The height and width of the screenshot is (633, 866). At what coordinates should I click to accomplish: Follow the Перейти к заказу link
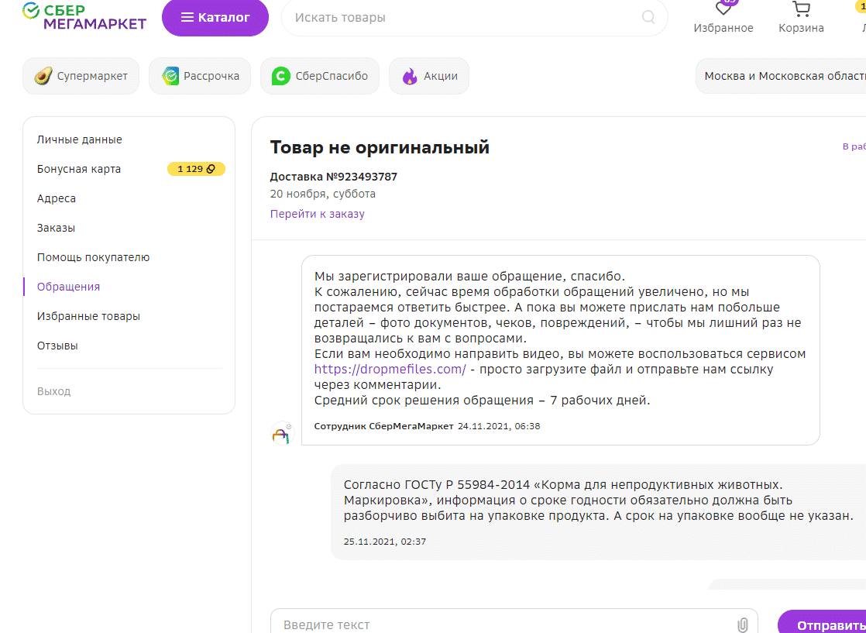317,214
